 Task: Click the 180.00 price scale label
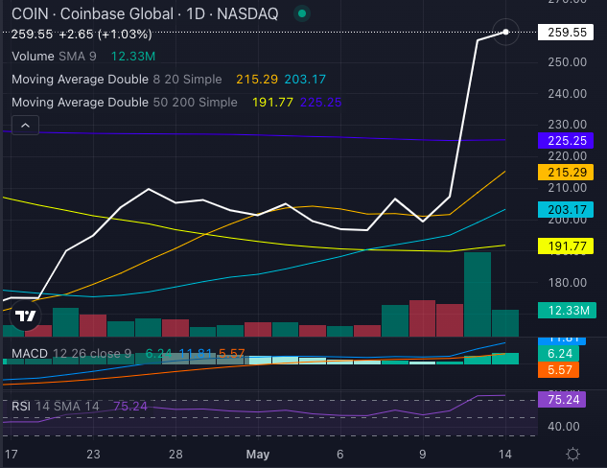tap(567, 283)
